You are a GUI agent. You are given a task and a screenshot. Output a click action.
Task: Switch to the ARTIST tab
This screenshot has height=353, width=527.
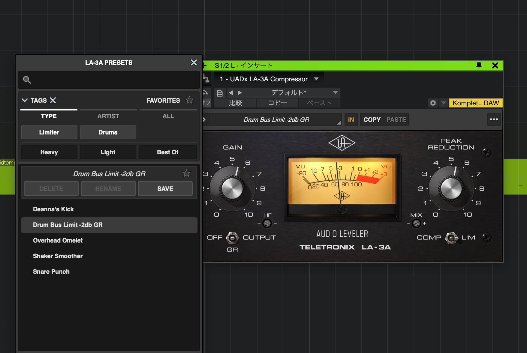tap(108, 116)
